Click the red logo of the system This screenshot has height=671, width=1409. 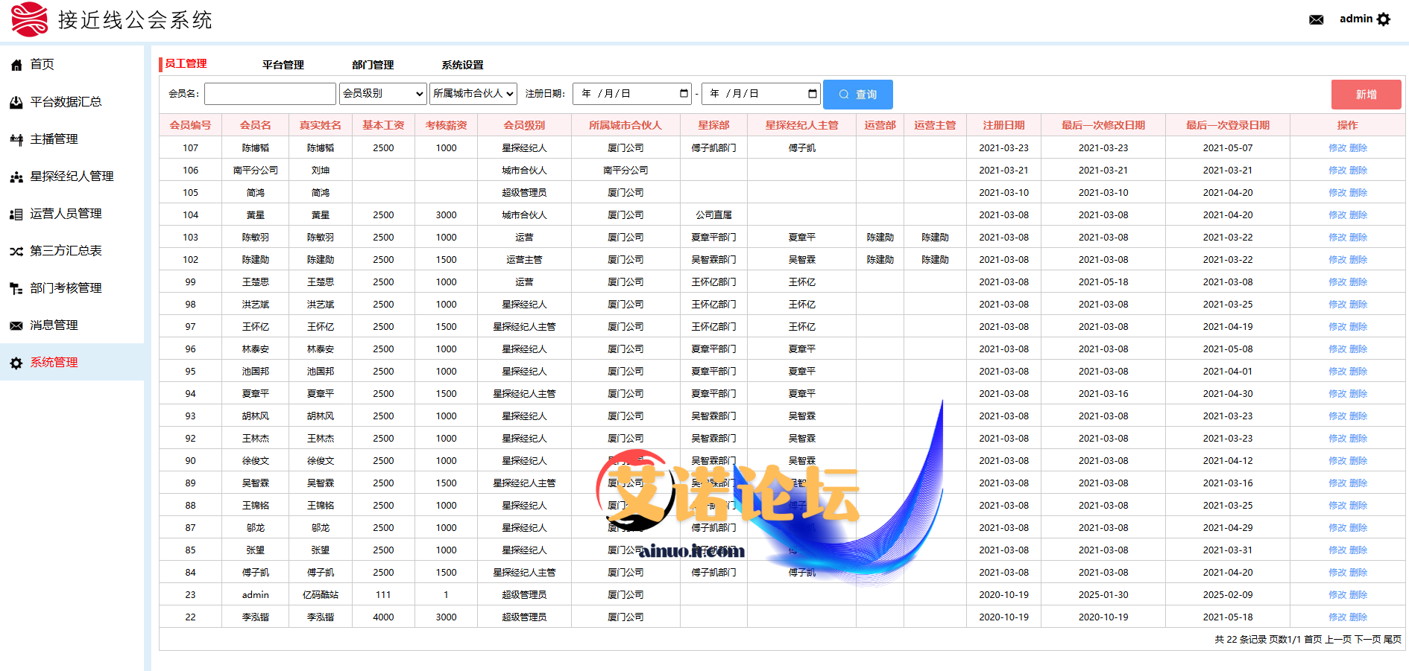coord(30,19)
